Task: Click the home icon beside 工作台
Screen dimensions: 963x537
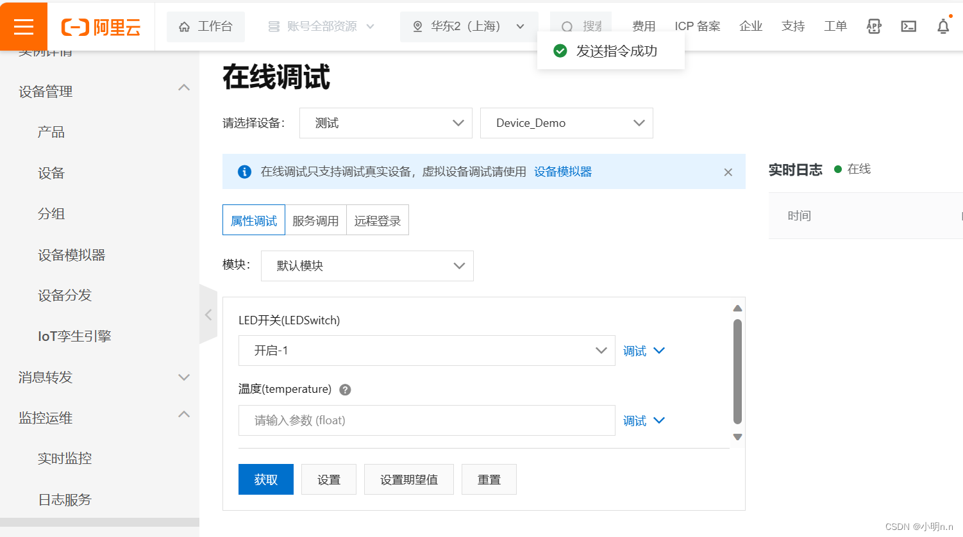Action: click(x=185, y=27)
